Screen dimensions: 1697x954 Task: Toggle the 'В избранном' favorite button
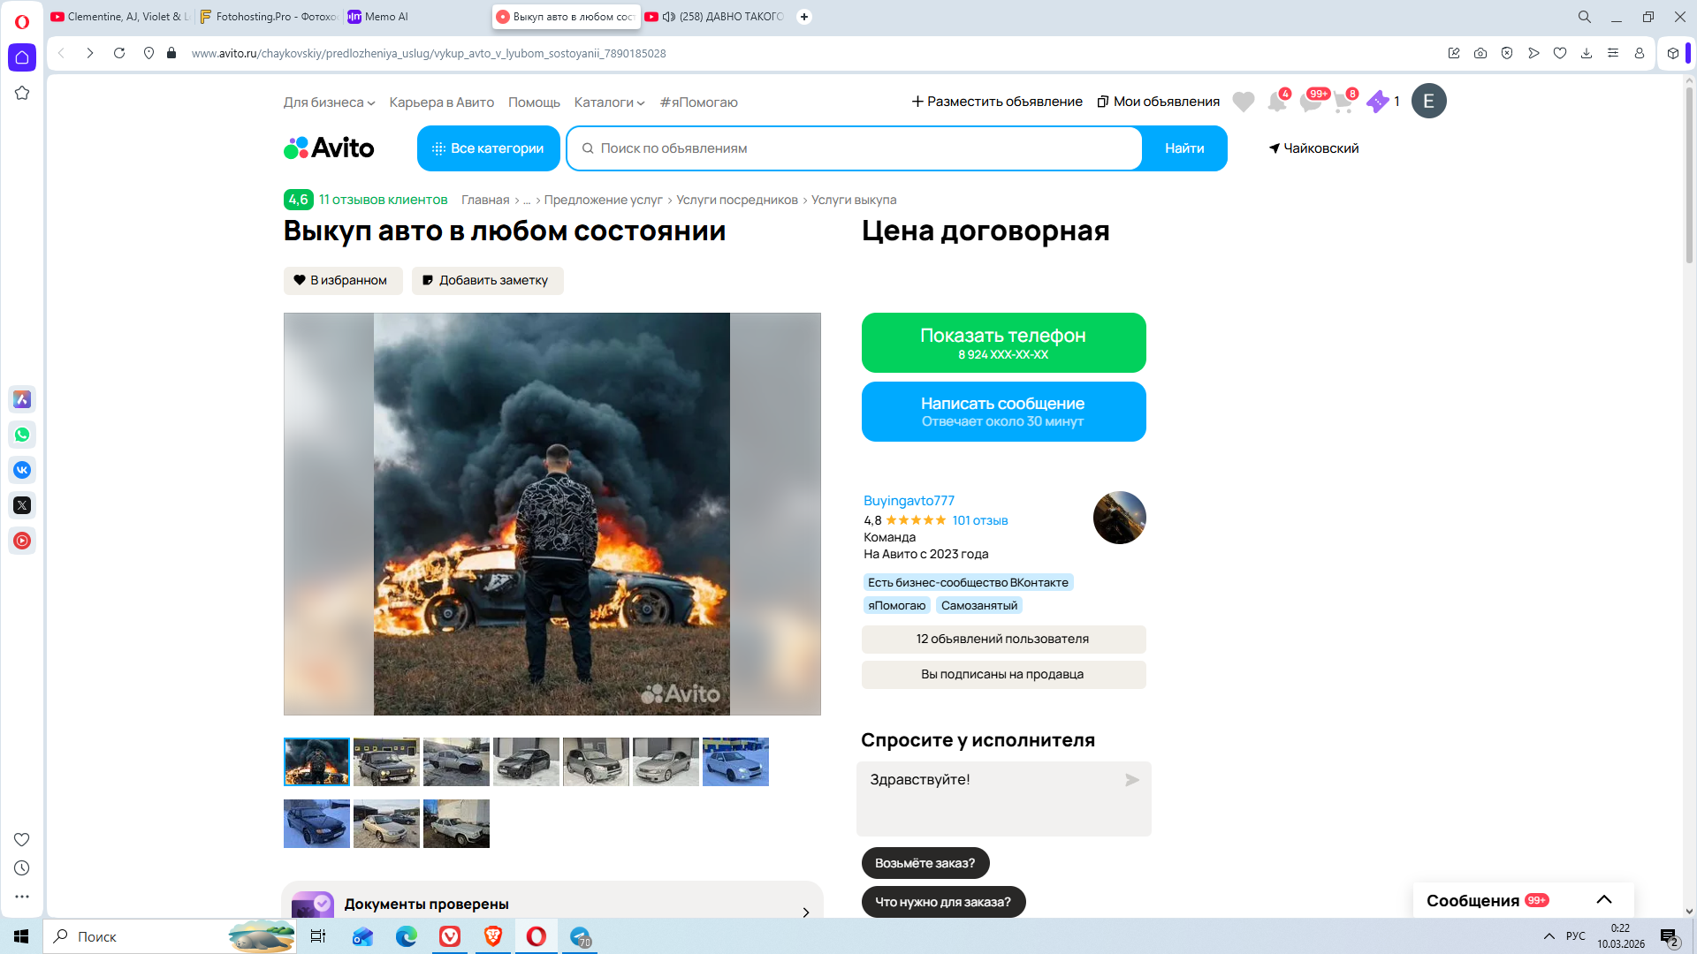342,280
